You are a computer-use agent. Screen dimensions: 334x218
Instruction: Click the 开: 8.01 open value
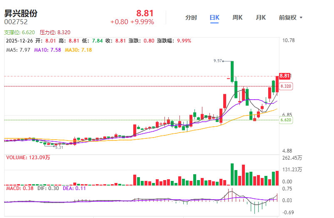(45, 41)
